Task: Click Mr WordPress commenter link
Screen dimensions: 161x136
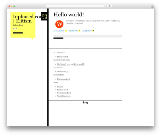Action: click(63, 64)
